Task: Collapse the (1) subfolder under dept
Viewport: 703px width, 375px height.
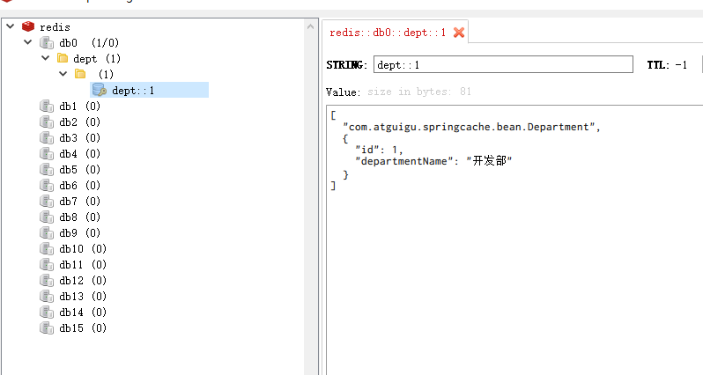Action: [63, 73]
